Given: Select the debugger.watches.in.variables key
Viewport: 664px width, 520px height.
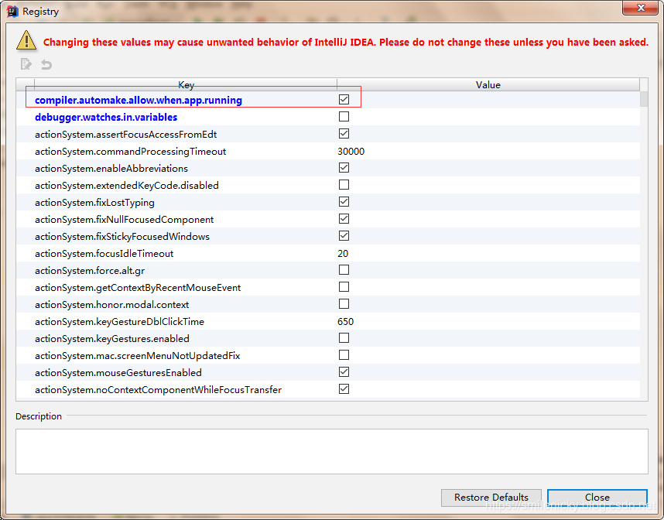Looking at the screenshot, I should 106,118.
